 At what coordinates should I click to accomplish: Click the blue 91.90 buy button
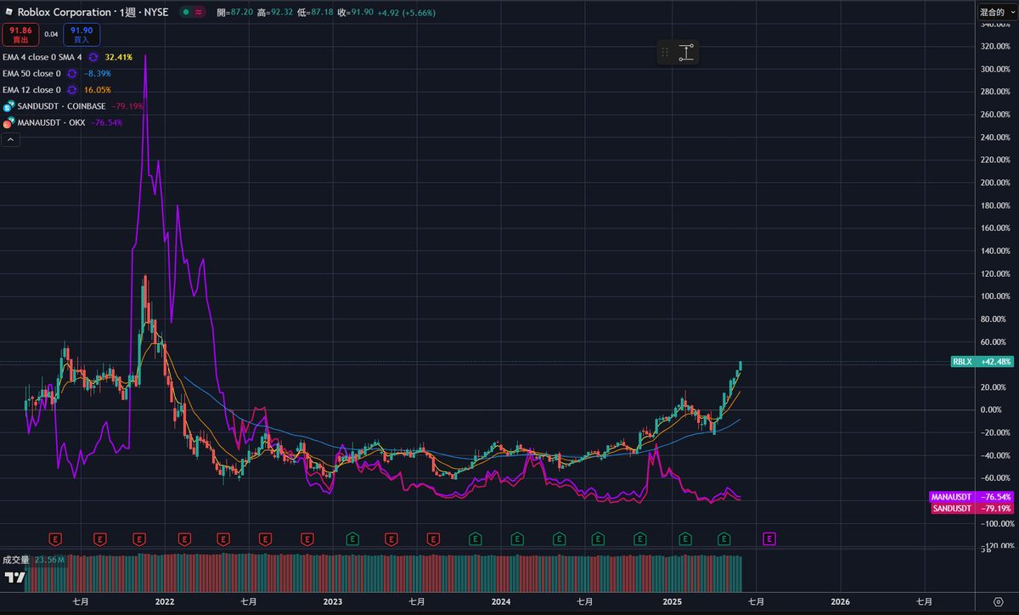point(82,34)
